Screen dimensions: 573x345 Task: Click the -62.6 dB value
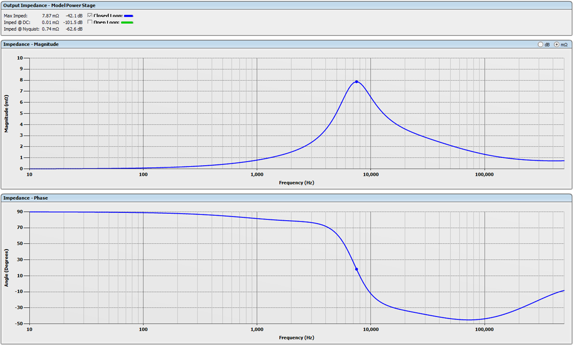[x=74, y=29]
